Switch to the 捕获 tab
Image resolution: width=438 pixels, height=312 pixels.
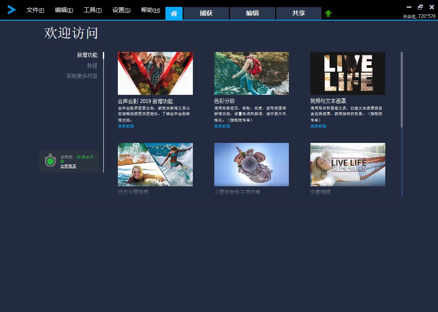click(206, 13)
